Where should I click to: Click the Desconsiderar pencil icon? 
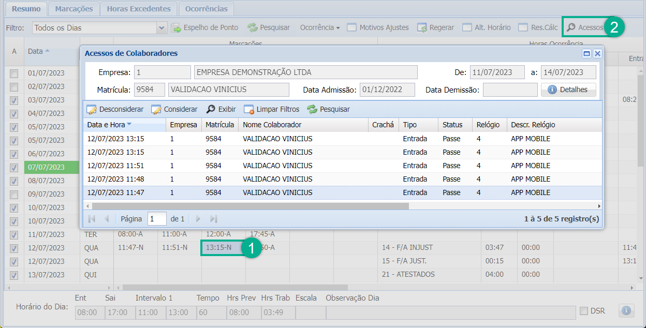click(92, 109)
